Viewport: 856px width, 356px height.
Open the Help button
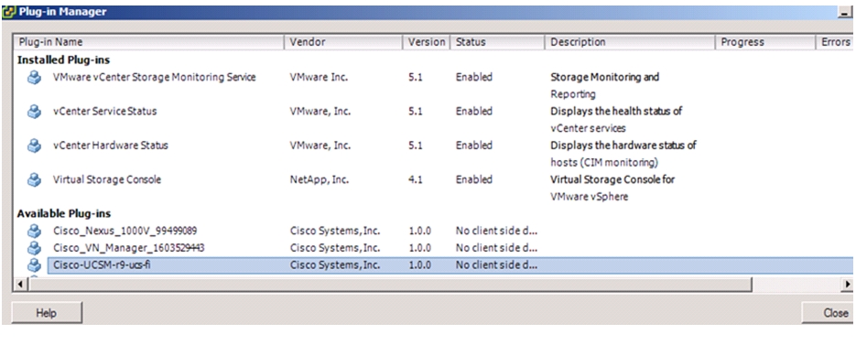tap(47, 313)
